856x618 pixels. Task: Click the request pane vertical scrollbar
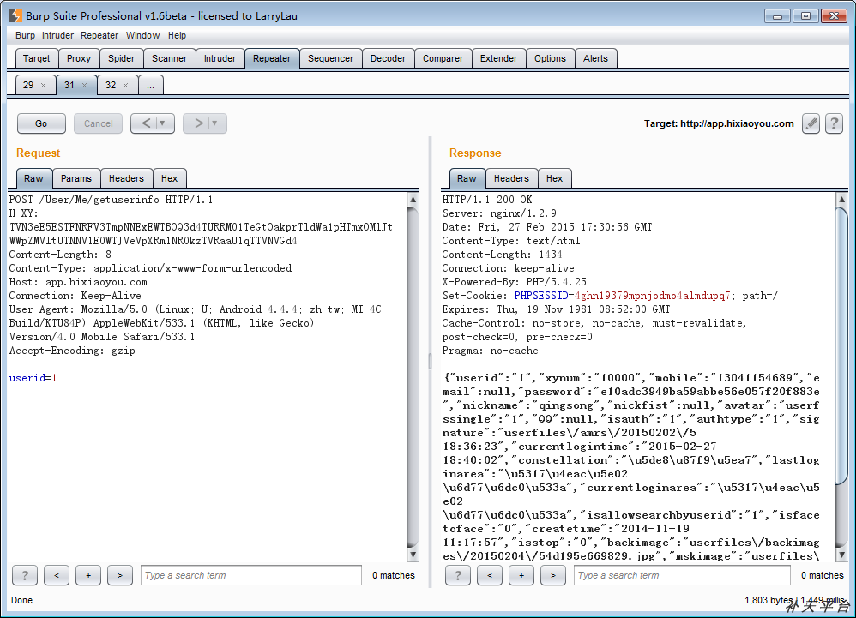[x=413, y=376]
